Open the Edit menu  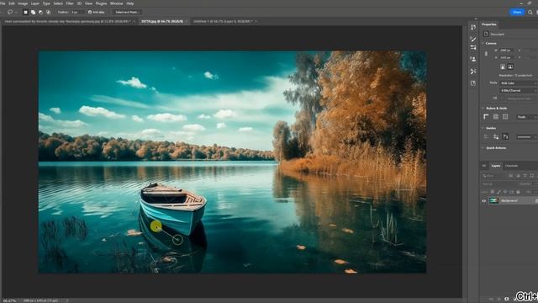coord(12,3)
